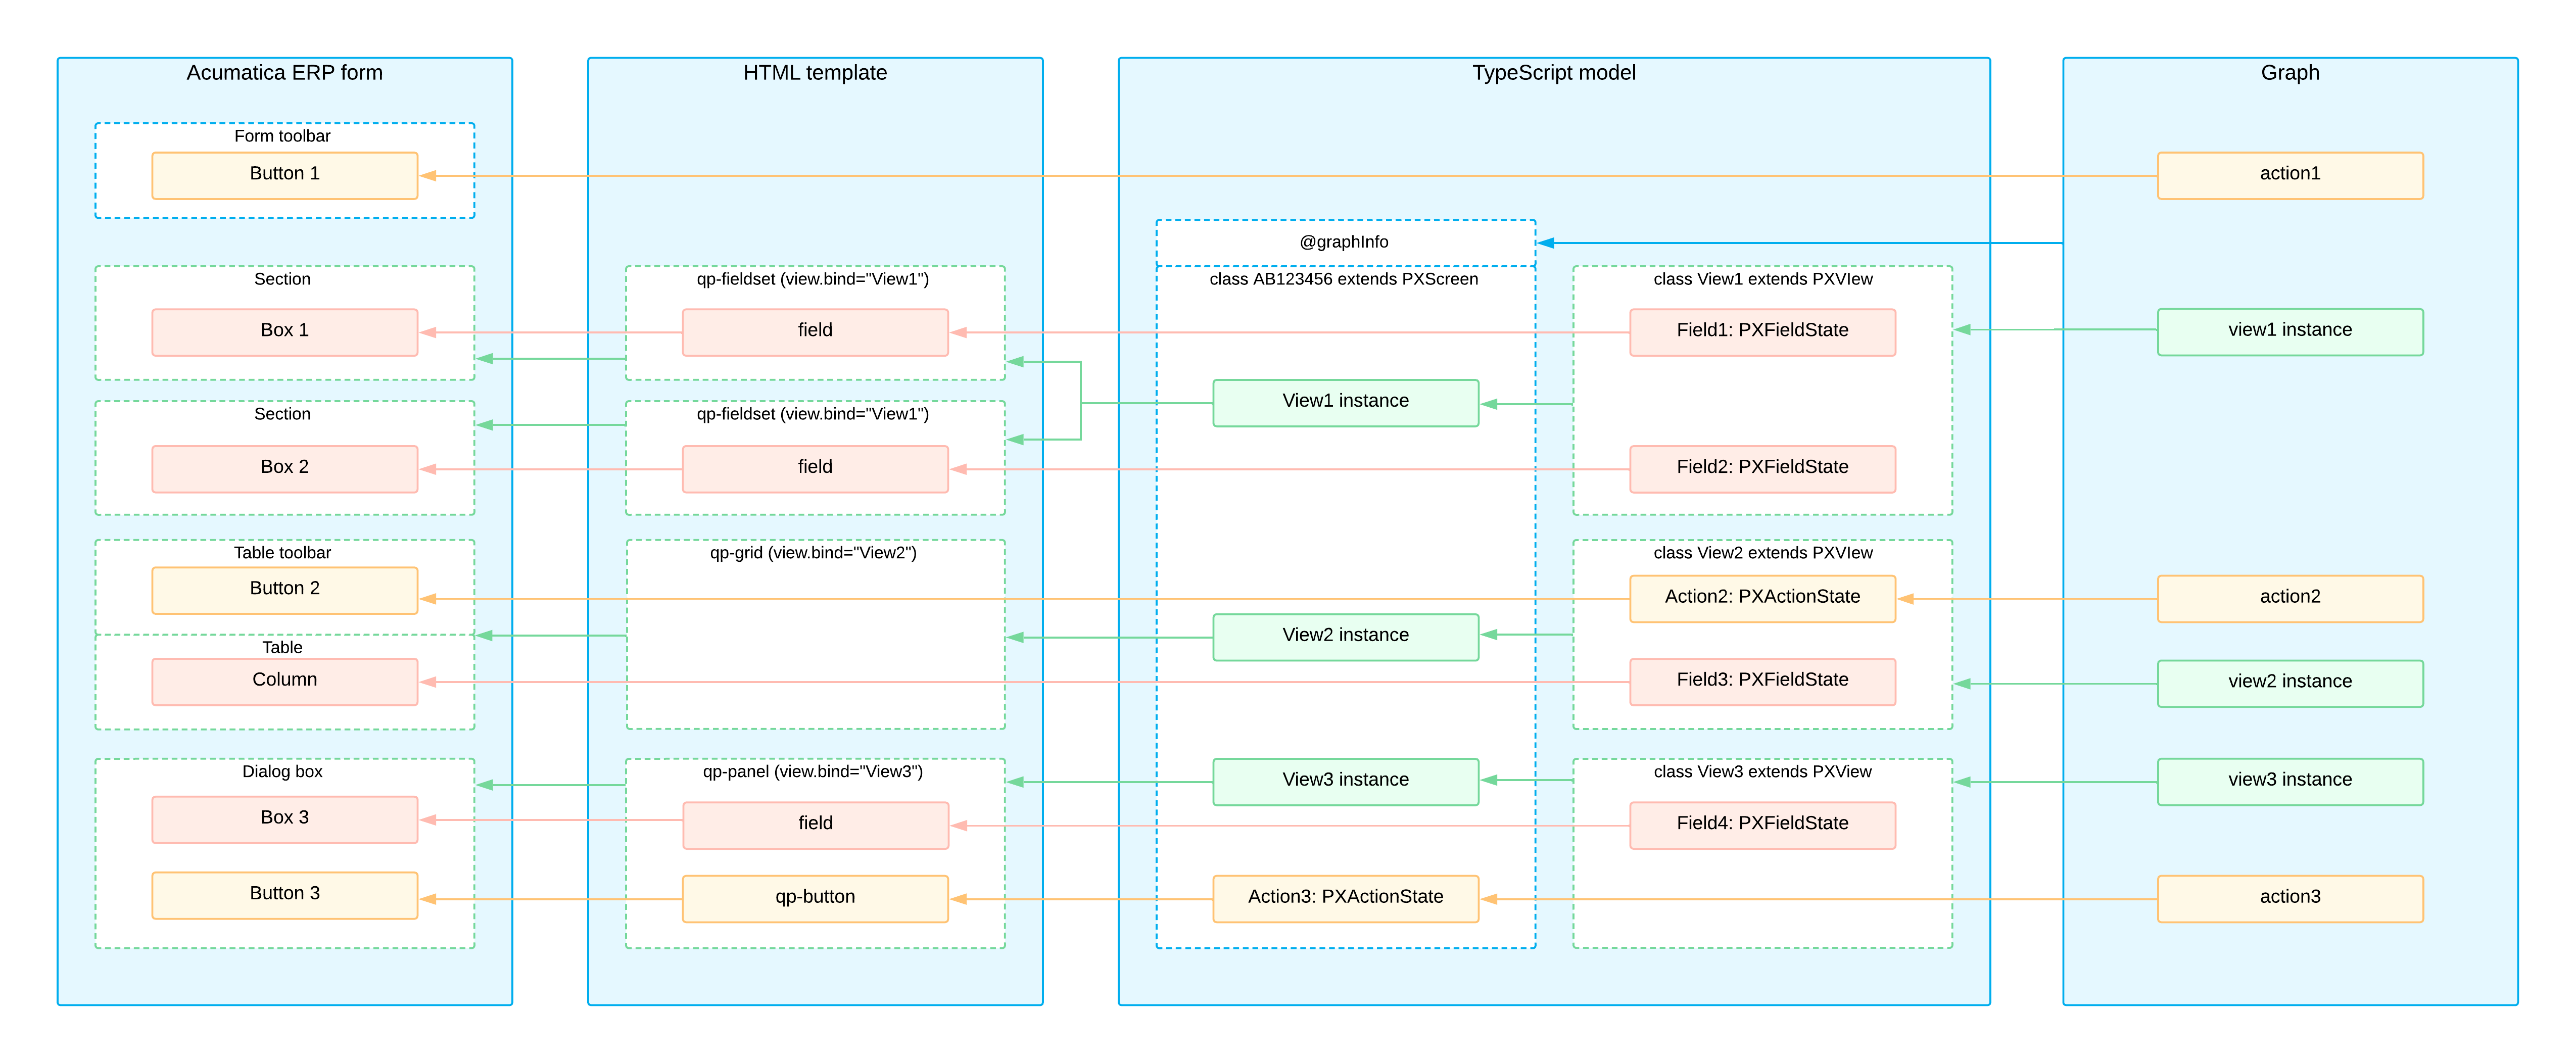Click the View1 instance box in TypeScript model
The height and width of the screenshot is (1063, 2576).
point(1345,402)
